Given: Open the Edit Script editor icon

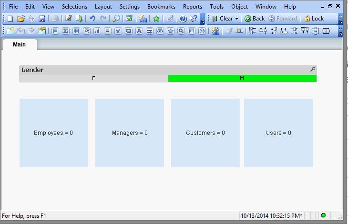Looking at the screenshot, I should pyautogui.click(x=69, y=19).
